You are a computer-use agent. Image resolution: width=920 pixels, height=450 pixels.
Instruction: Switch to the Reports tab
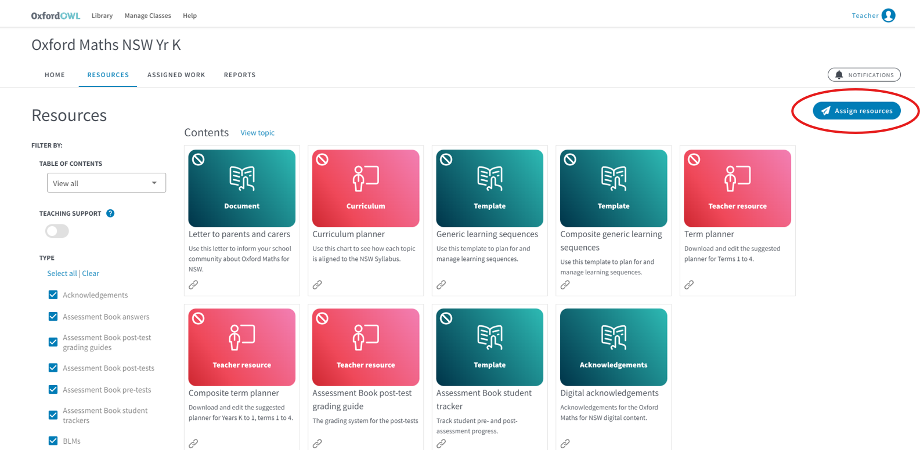(x=240, y=75)
